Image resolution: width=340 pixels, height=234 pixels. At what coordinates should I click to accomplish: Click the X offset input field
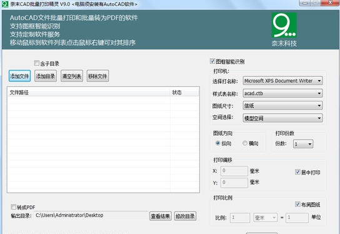234,171
